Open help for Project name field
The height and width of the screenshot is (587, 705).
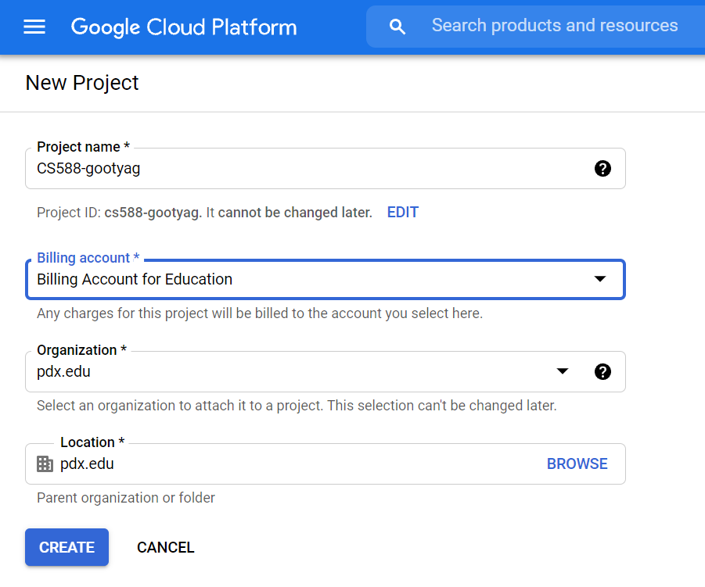(602, 168)
